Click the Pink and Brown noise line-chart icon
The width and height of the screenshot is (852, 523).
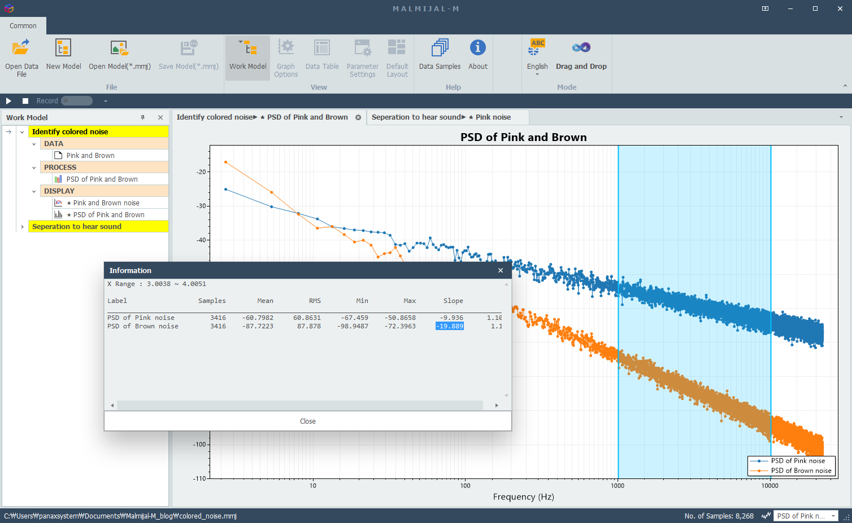tap(58, 203)
